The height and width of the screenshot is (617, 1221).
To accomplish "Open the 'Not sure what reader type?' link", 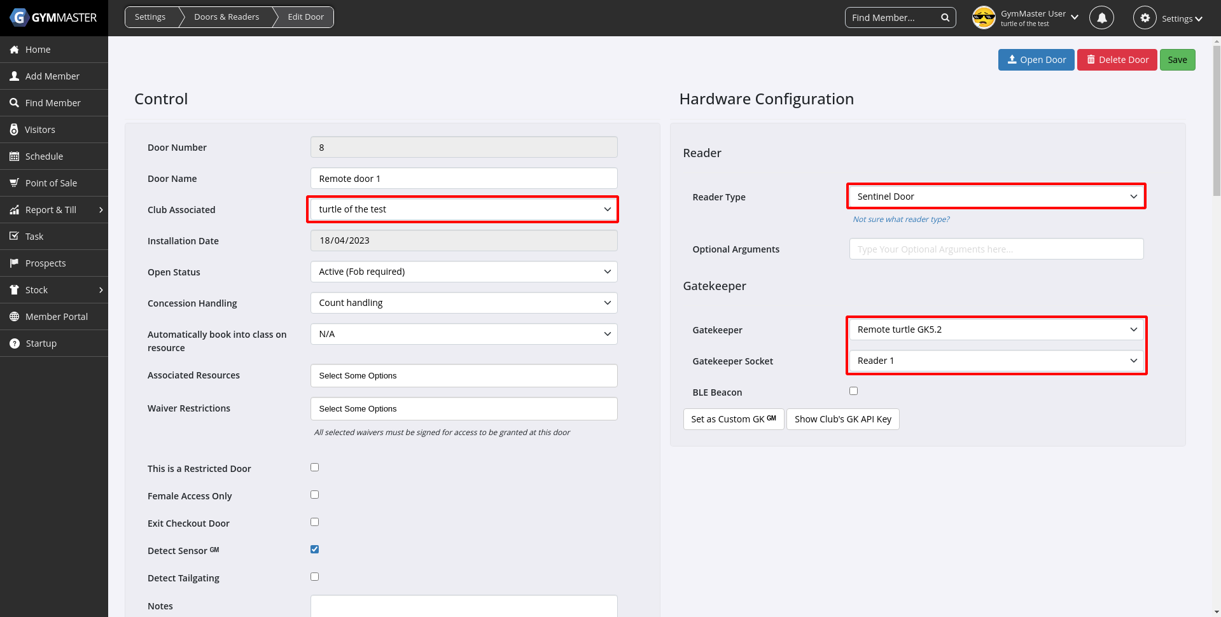I will click(901, 219).
